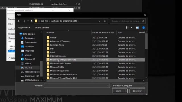Screen dimensions: 182x102
Task: Sort by the Nombre column header
Action: click(50, 33)
